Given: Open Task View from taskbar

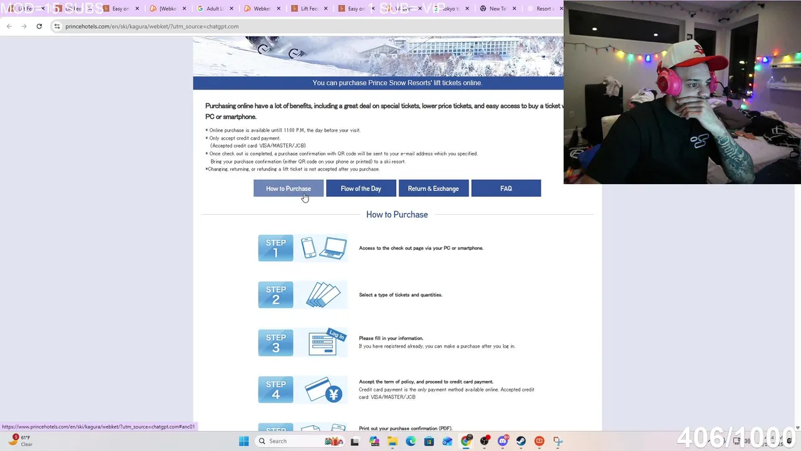Looking at the screenshot, I should coord(355,441).
